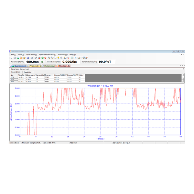This screenshot has height=194, width=194.
Task: Open the Operation menu
Action: (x=32, y=55)
